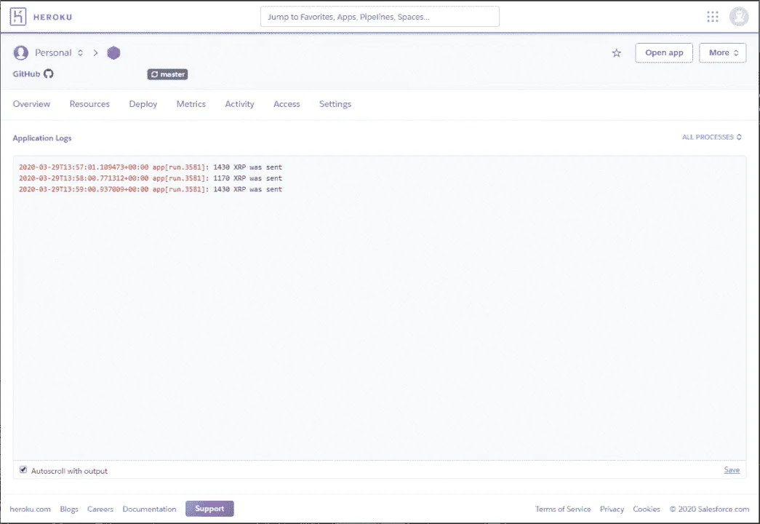The width and height of the screenshot is (760, 524).
Task: Open the Documentation footer link
Action: [149, 509]
